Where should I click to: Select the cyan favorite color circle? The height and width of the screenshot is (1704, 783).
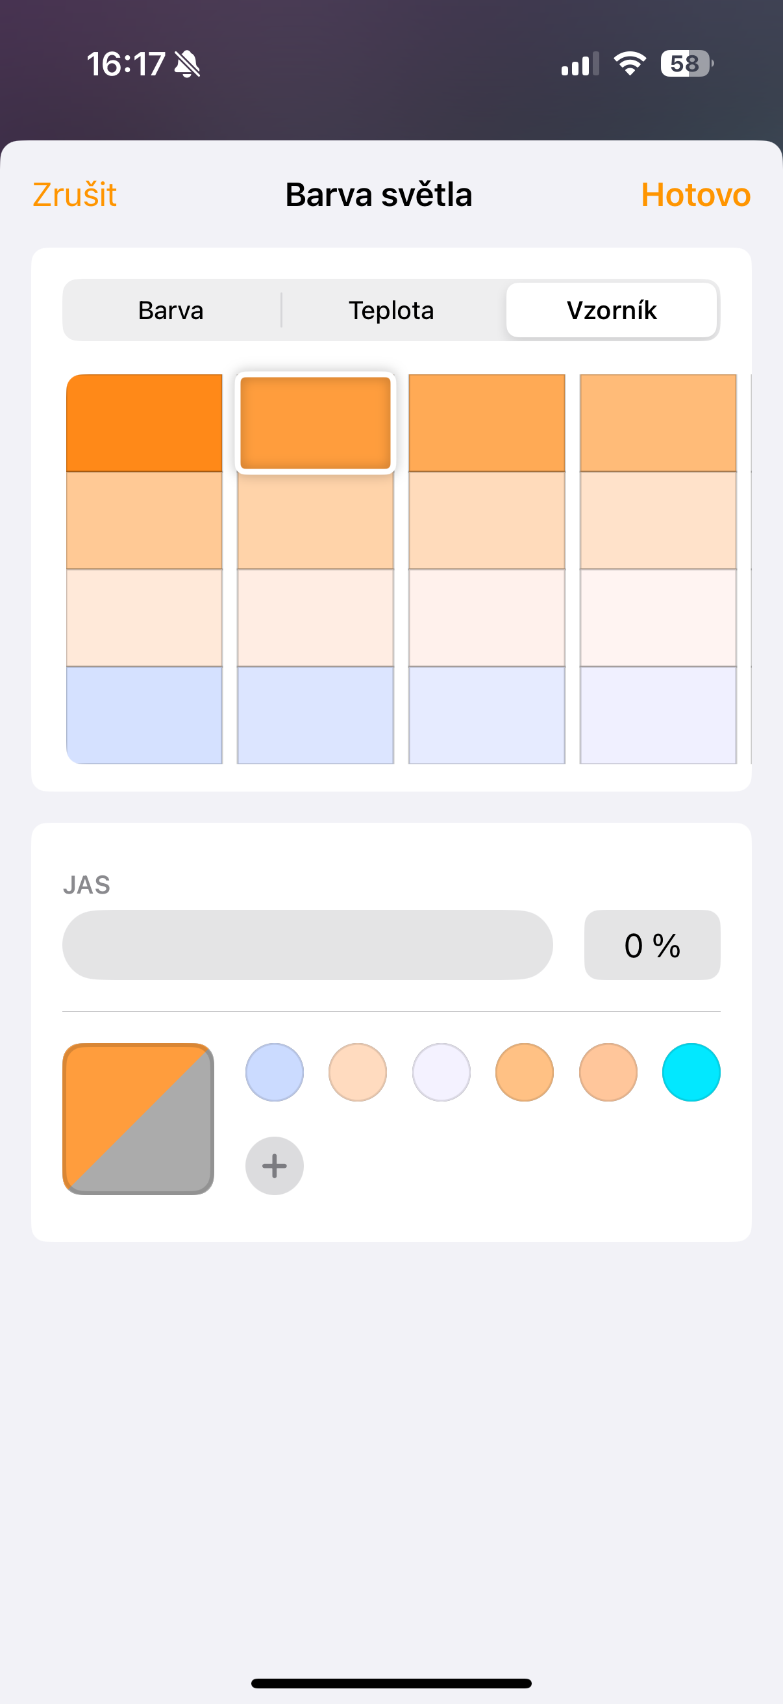pos(691,1072)
